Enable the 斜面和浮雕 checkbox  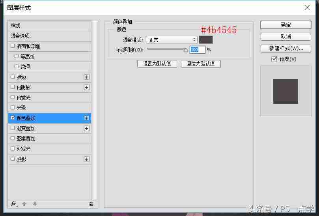[13, 46]
